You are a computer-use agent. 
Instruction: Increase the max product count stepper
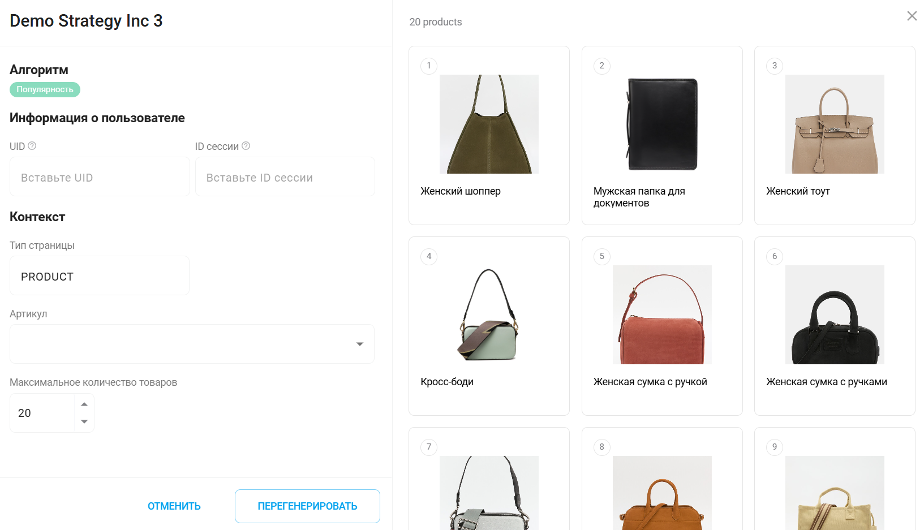(x=84, y=404)
